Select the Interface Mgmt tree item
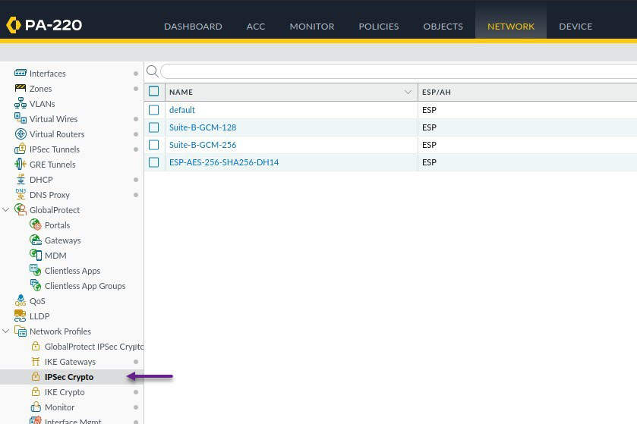The width and height of the screenshot is (637, 424). [x=73, y=421]
